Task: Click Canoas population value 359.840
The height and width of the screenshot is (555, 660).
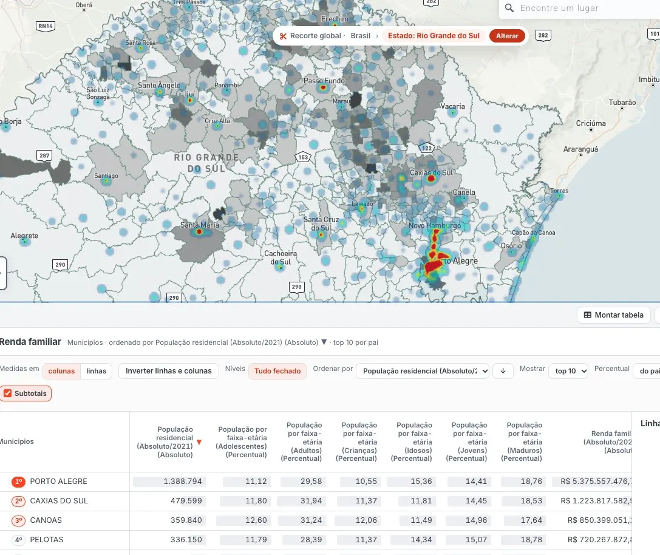Action: 186,520
